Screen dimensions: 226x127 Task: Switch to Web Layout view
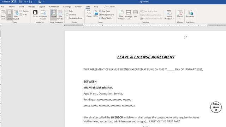(x=16, y=15)
